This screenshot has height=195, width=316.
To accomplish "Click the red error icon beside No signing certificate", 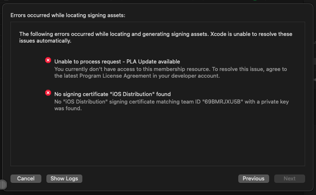I will click(x=48, y=93).
